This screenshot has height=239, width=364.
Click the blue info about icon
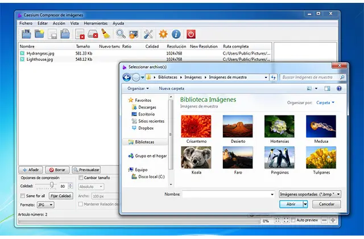click(176, 34)
